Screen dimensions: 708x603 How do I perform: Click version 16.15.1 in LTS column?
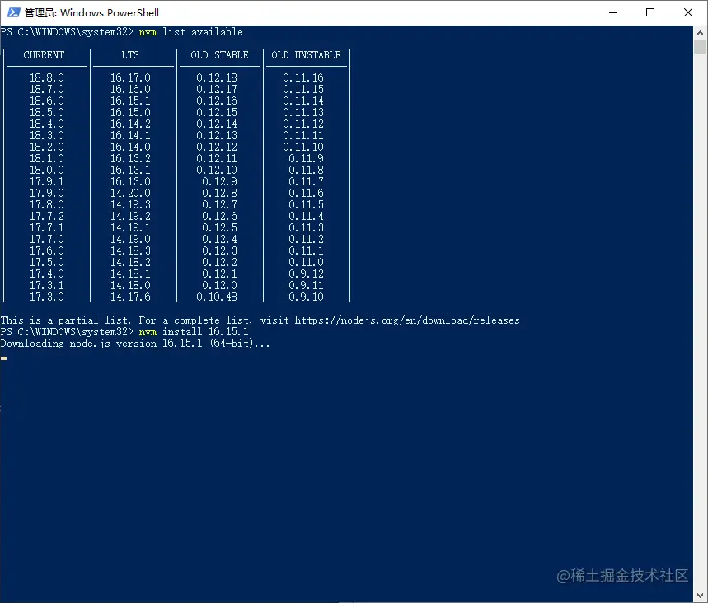pyautogui.click(x=130, y=100)
